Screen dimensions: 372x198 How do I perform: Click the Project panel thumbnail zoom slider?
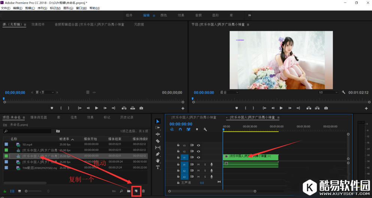click(26, 191)
